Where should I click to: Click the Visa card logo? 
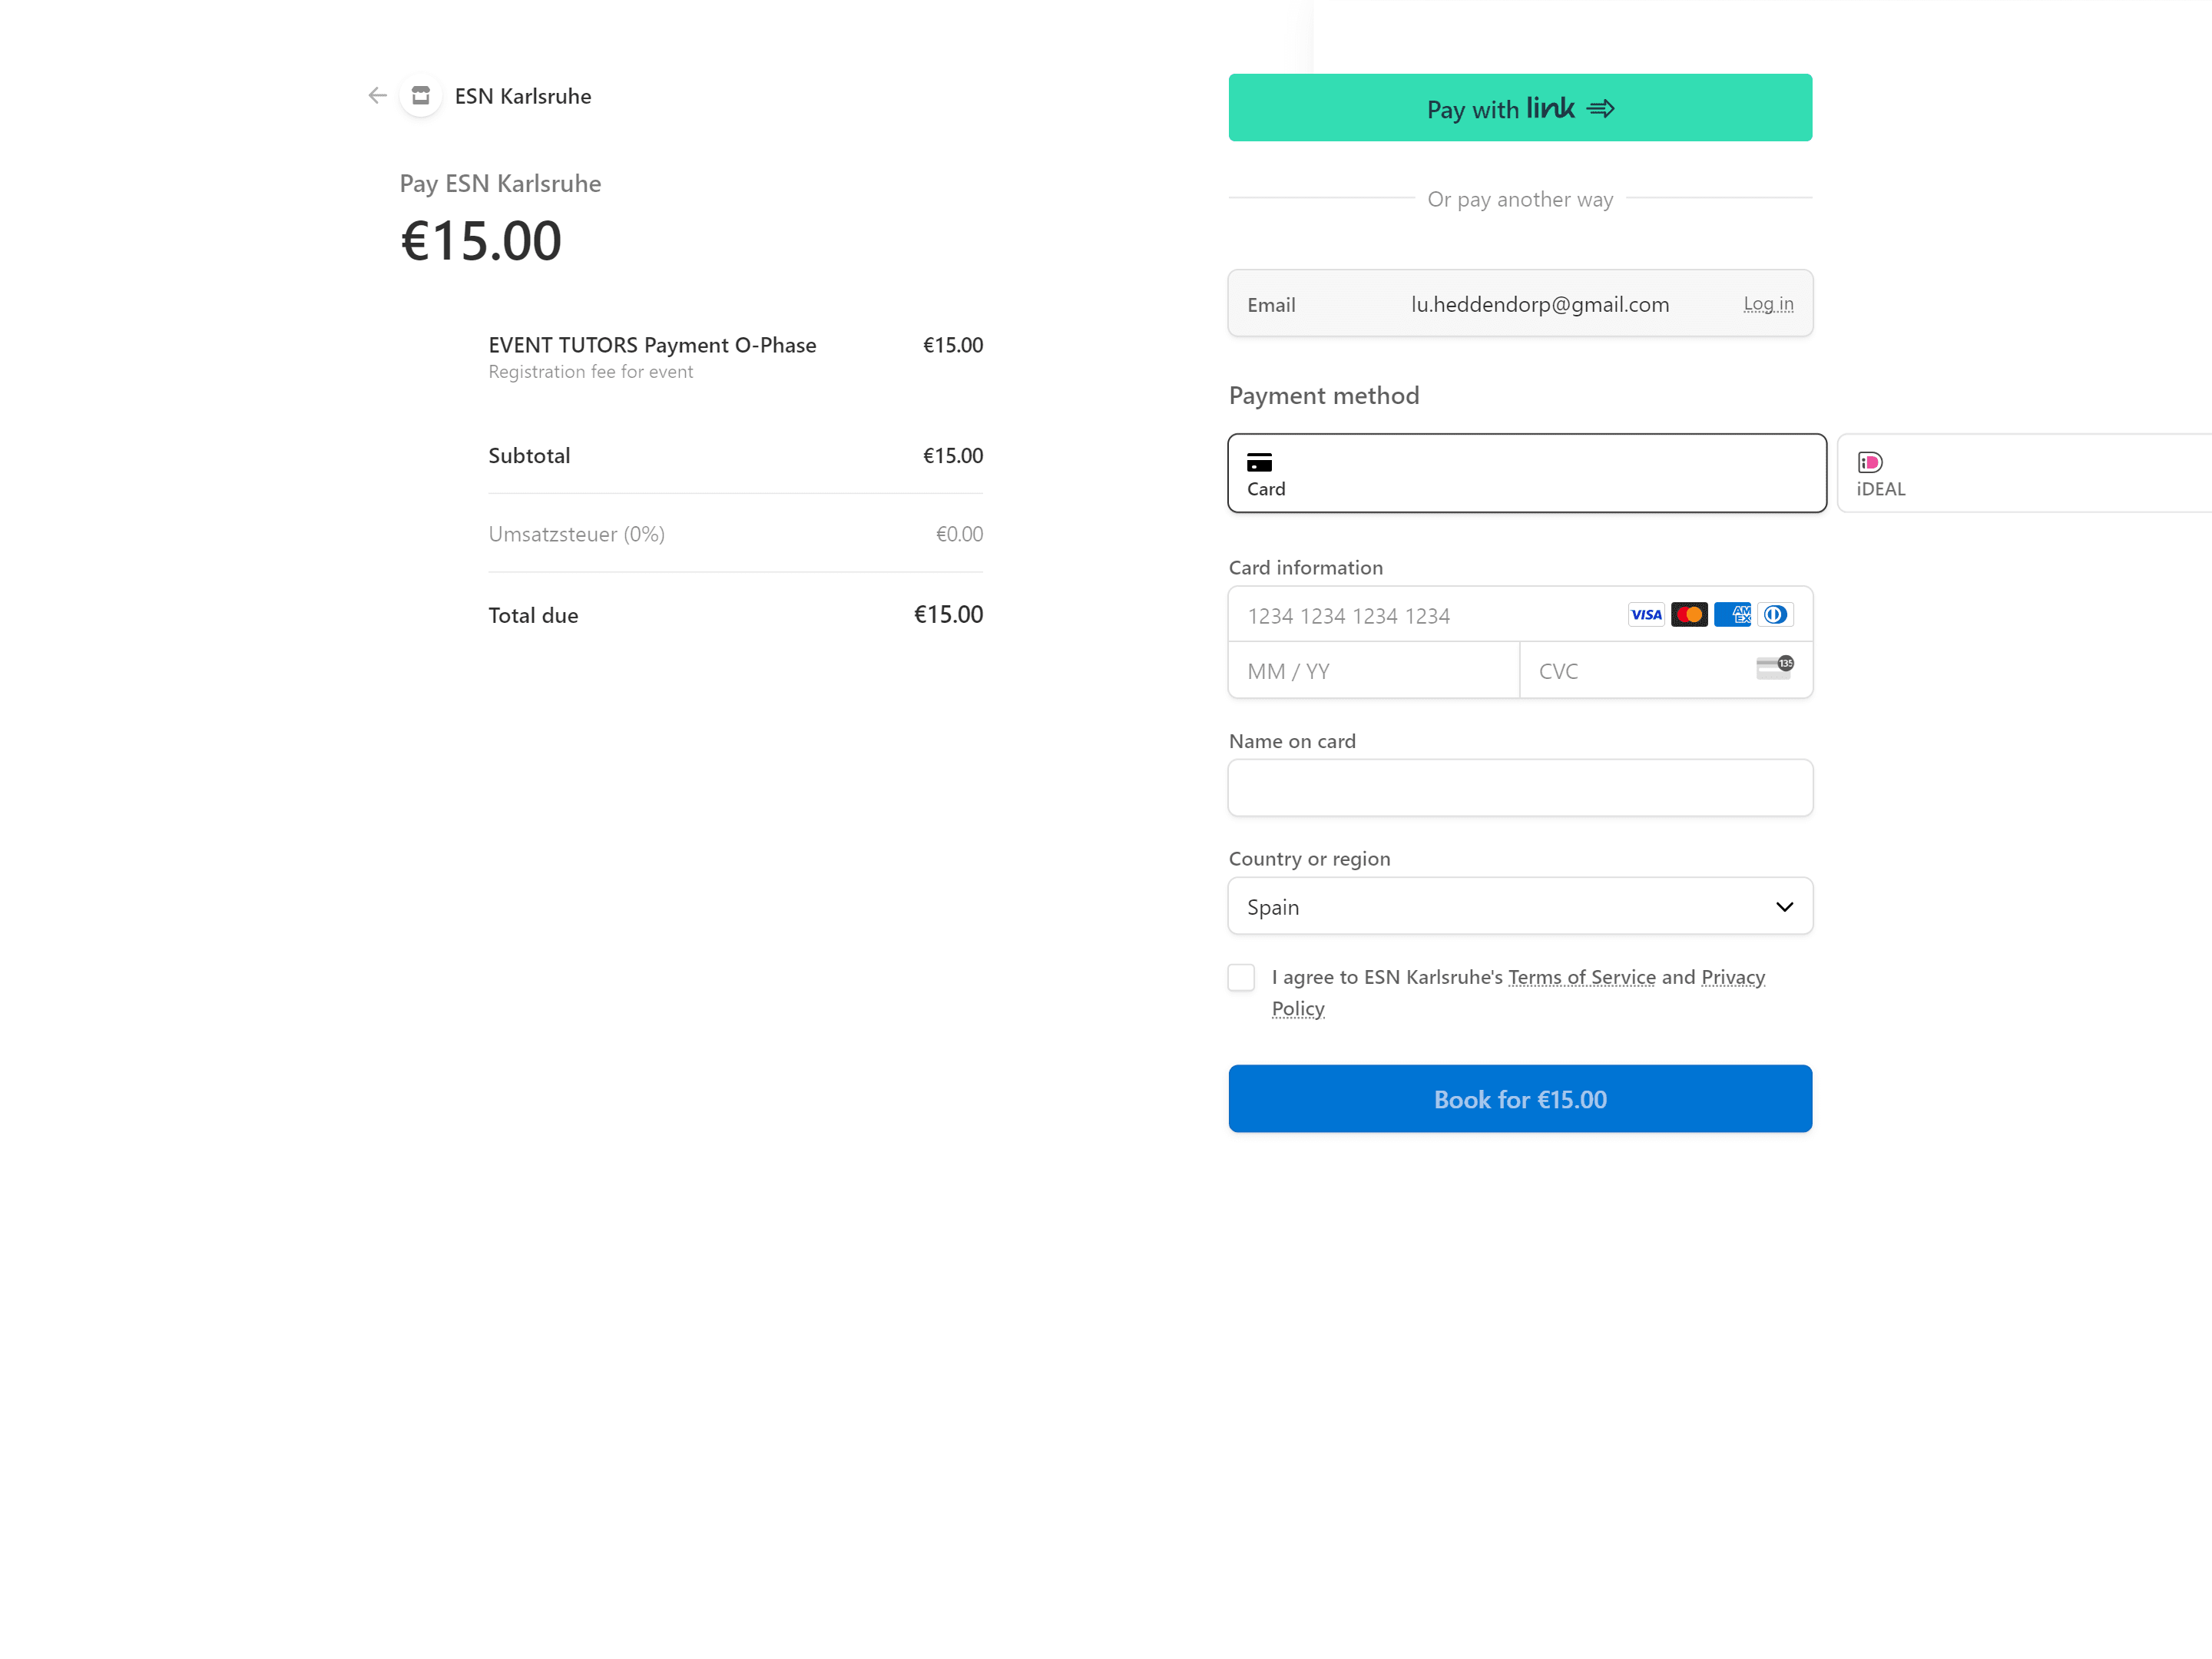[x=1646, y=615]
